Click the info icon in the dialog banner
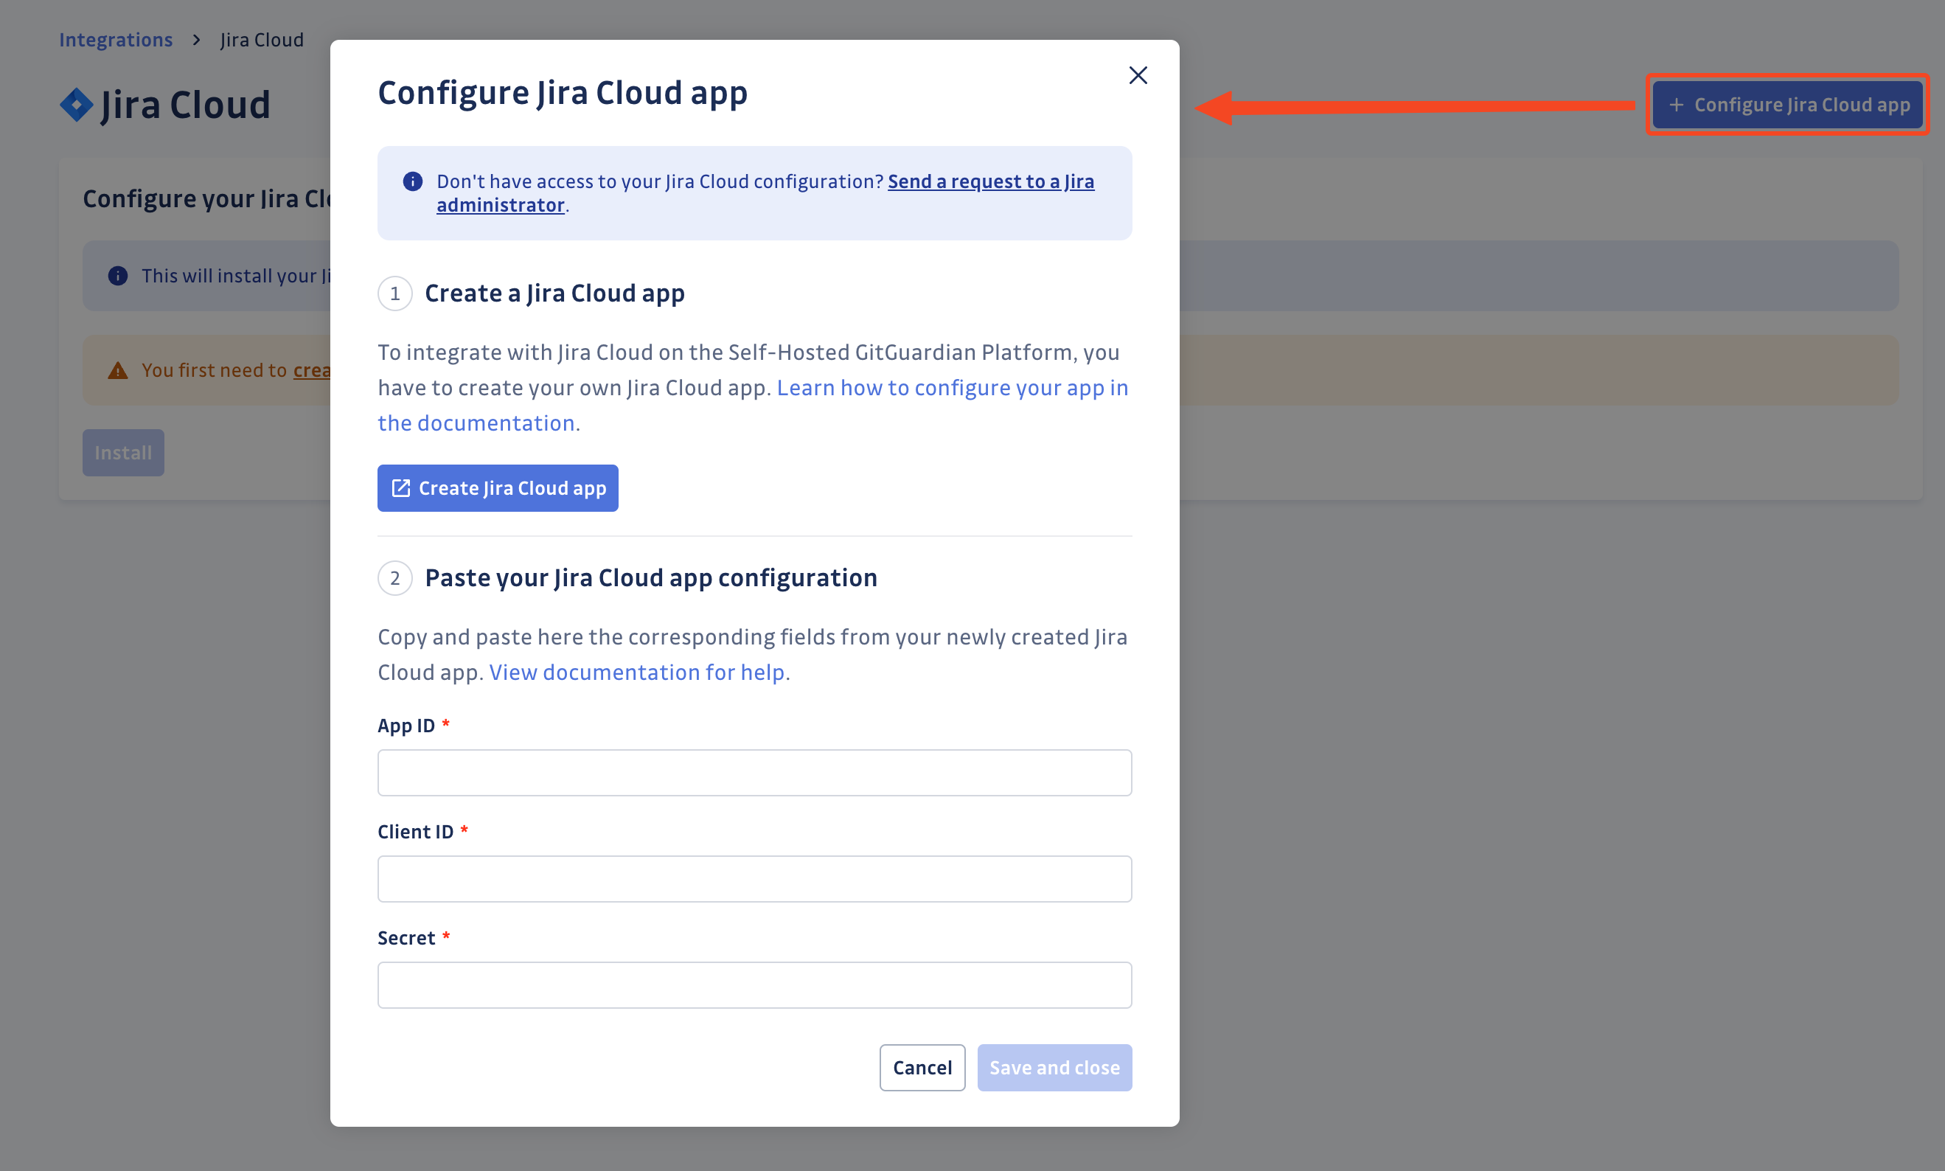1945x1171 pixels. (412, 181)
